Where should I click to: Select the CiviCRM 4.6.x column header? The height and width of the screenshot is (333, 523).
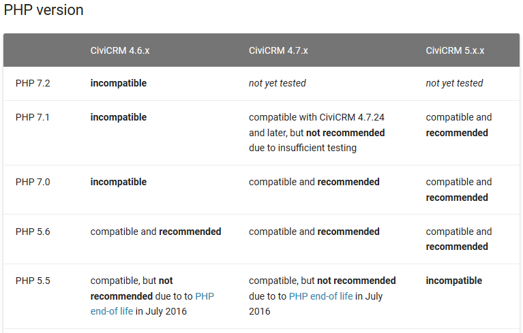pyautogui.click(x=120, y=50)
